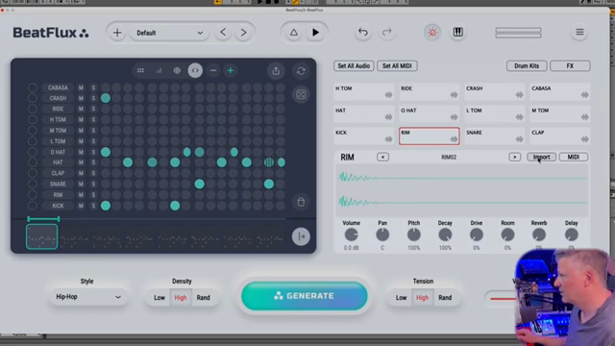Switch RIM pad to MIDI
615x346 pixels.
(x=573, y=157)
